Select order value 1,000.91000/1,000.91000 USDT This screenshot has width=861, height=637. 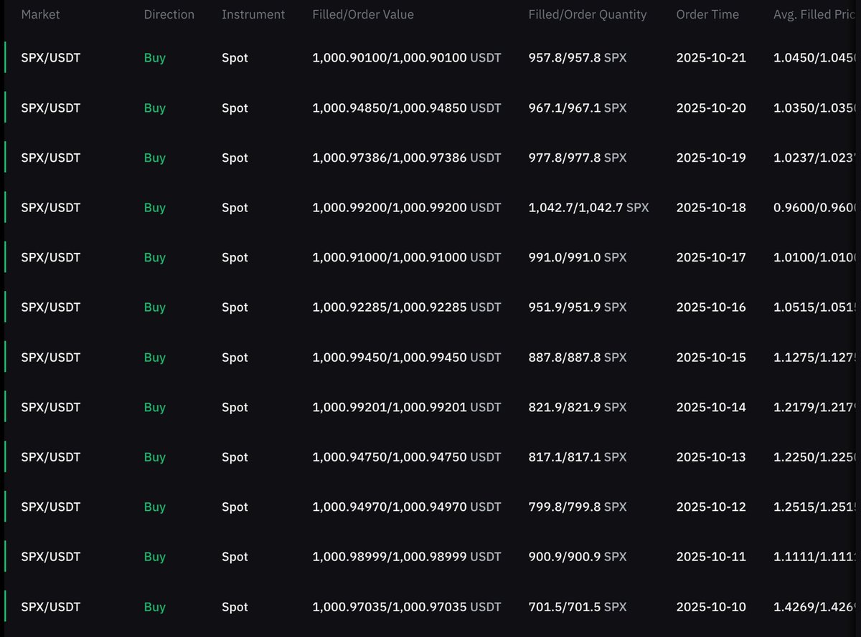(x=407, y=257)
